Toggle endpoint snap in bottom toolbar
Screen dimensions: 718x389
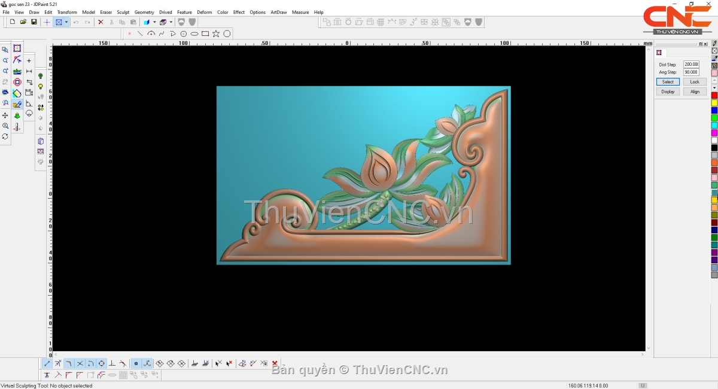tap(47, 363)
